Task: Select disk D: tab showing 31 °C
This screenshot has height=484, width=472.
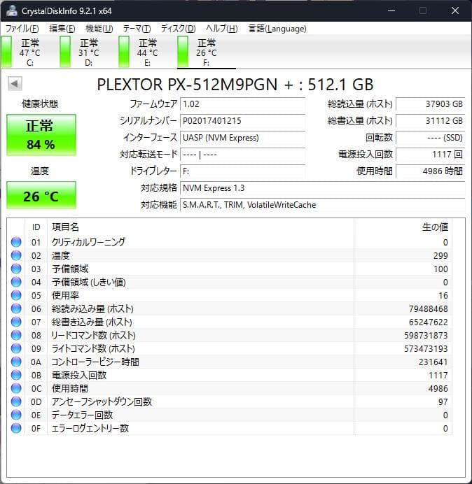Action: point(89,52)
